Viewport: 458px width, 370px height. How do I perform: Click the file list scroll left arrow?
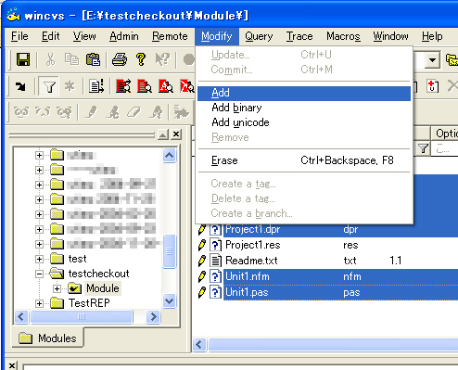point(199,345)
